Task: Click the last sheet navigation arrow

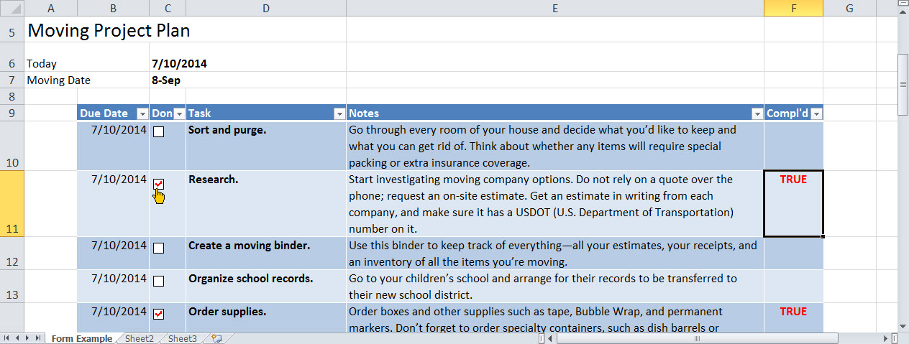Action: pos(40,338)
